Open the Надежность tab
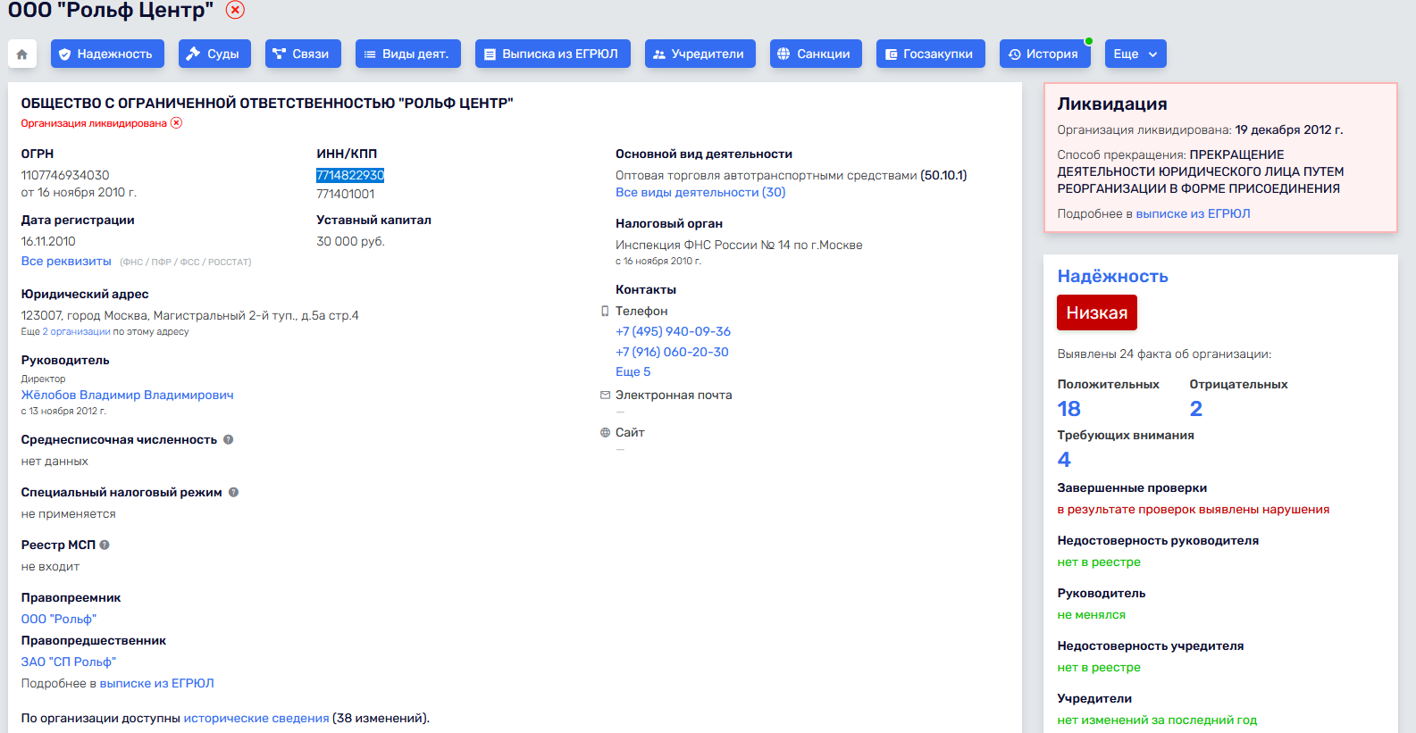 coord(107,54)
